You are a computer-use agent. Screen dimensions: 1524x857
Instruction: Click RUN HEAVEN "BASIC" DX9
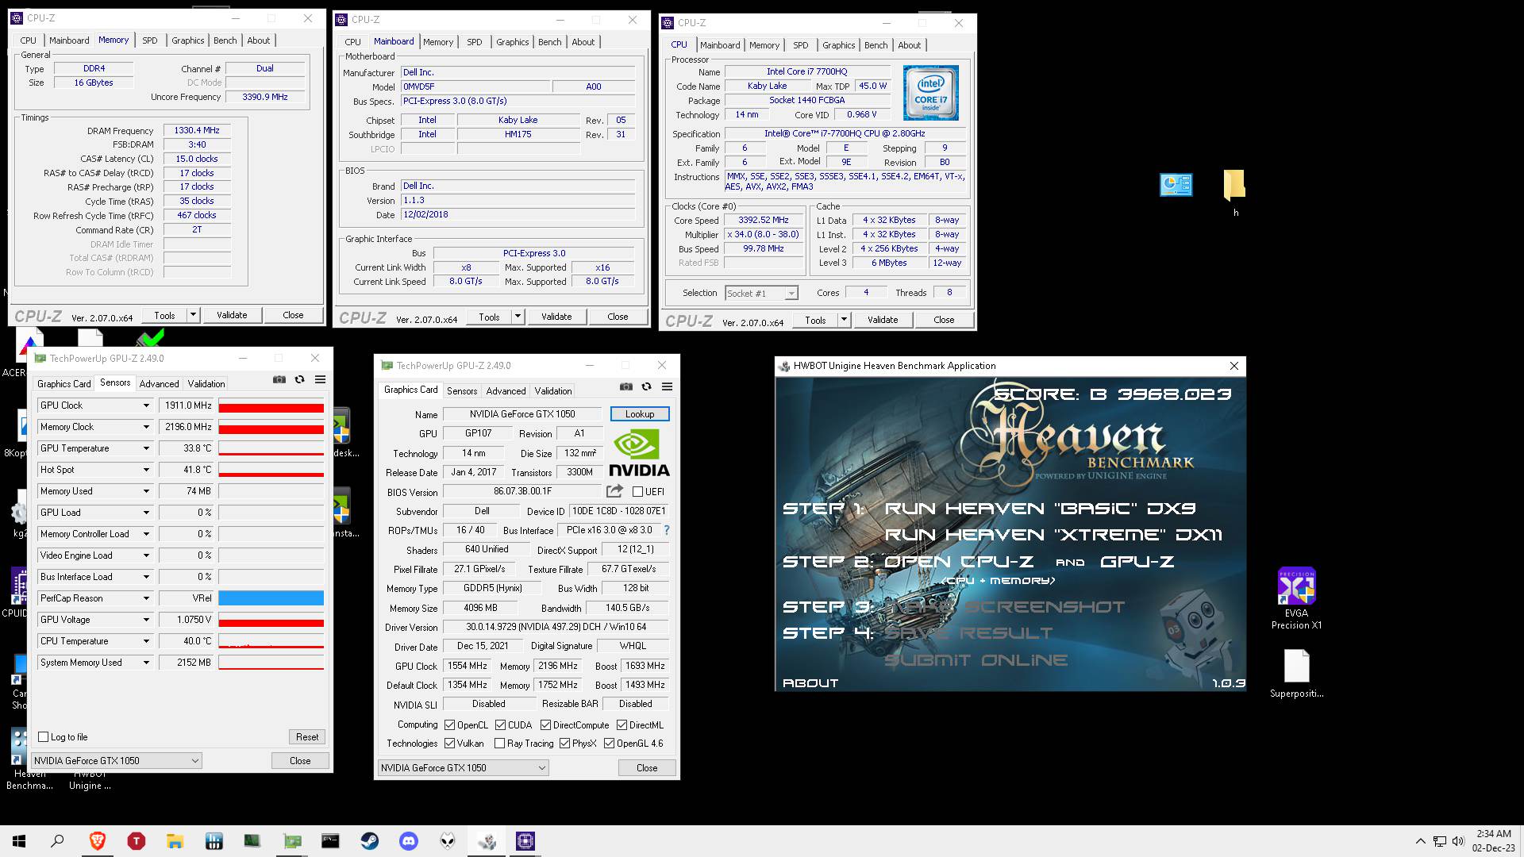click(1040, 509)
